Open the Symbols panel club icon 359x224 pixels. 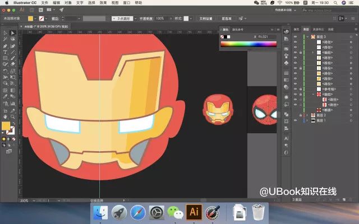click(x=286, y=63)
